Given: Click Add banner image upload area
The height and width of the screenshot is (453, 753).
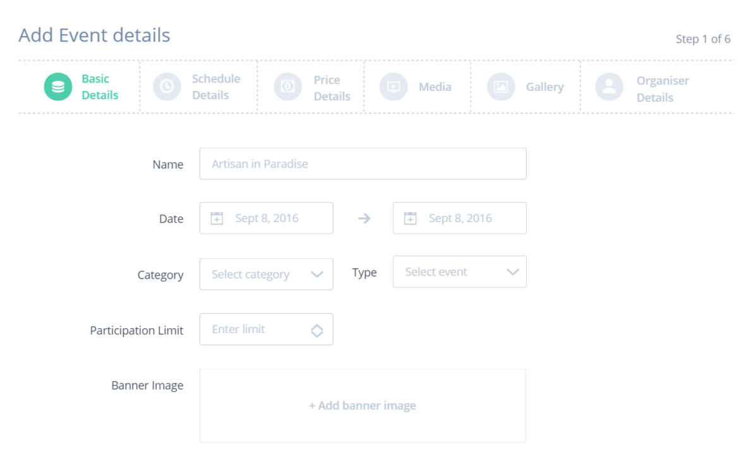Looking at the screenshot, I should coord(363,406).
